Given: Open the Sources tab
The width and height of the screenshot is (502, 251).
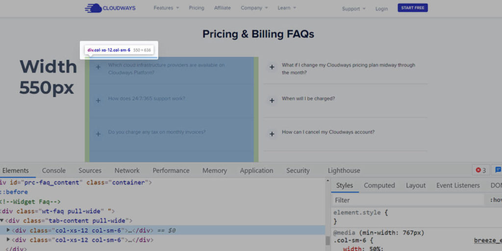Looking at the screenshot, I should (x=90, y=171).
